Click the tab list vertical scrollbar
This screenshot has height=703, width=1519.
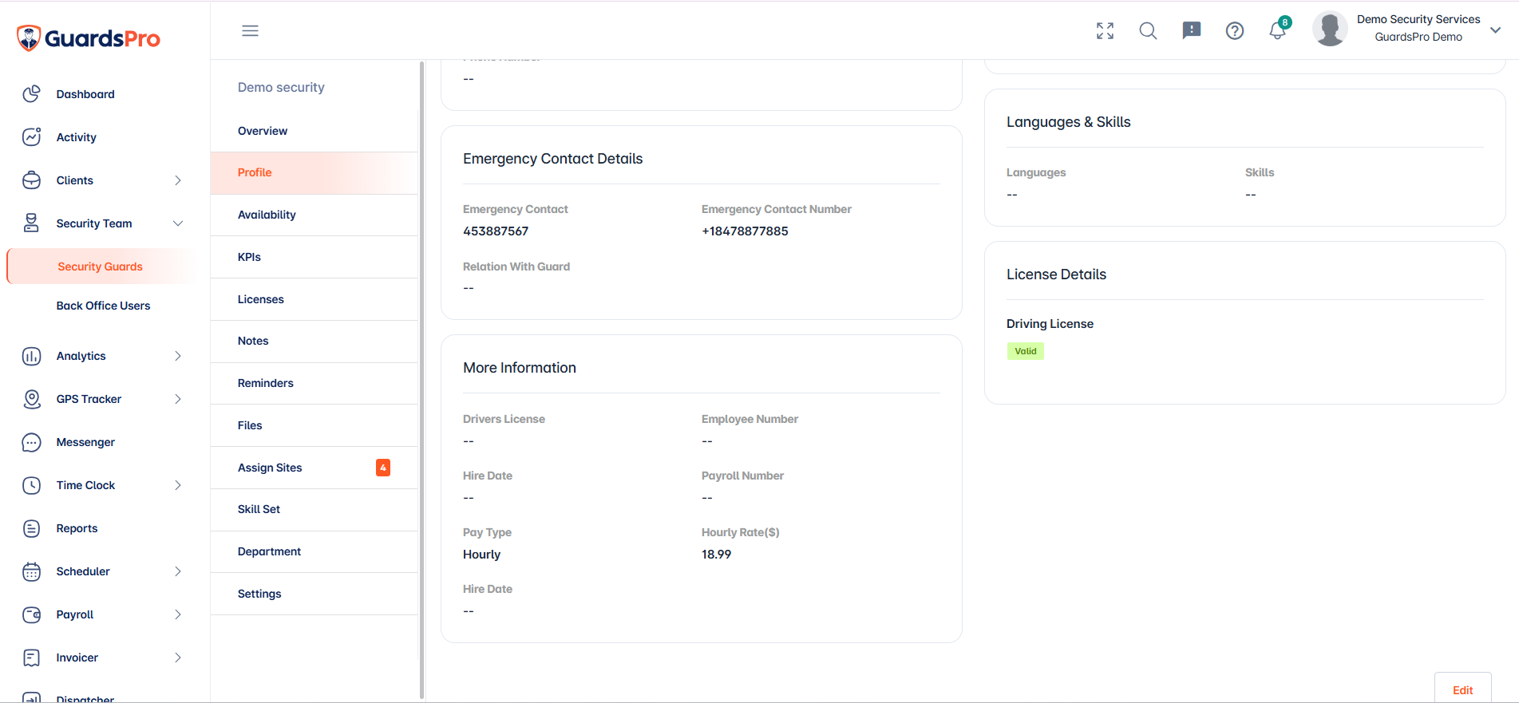pos(421,380)
